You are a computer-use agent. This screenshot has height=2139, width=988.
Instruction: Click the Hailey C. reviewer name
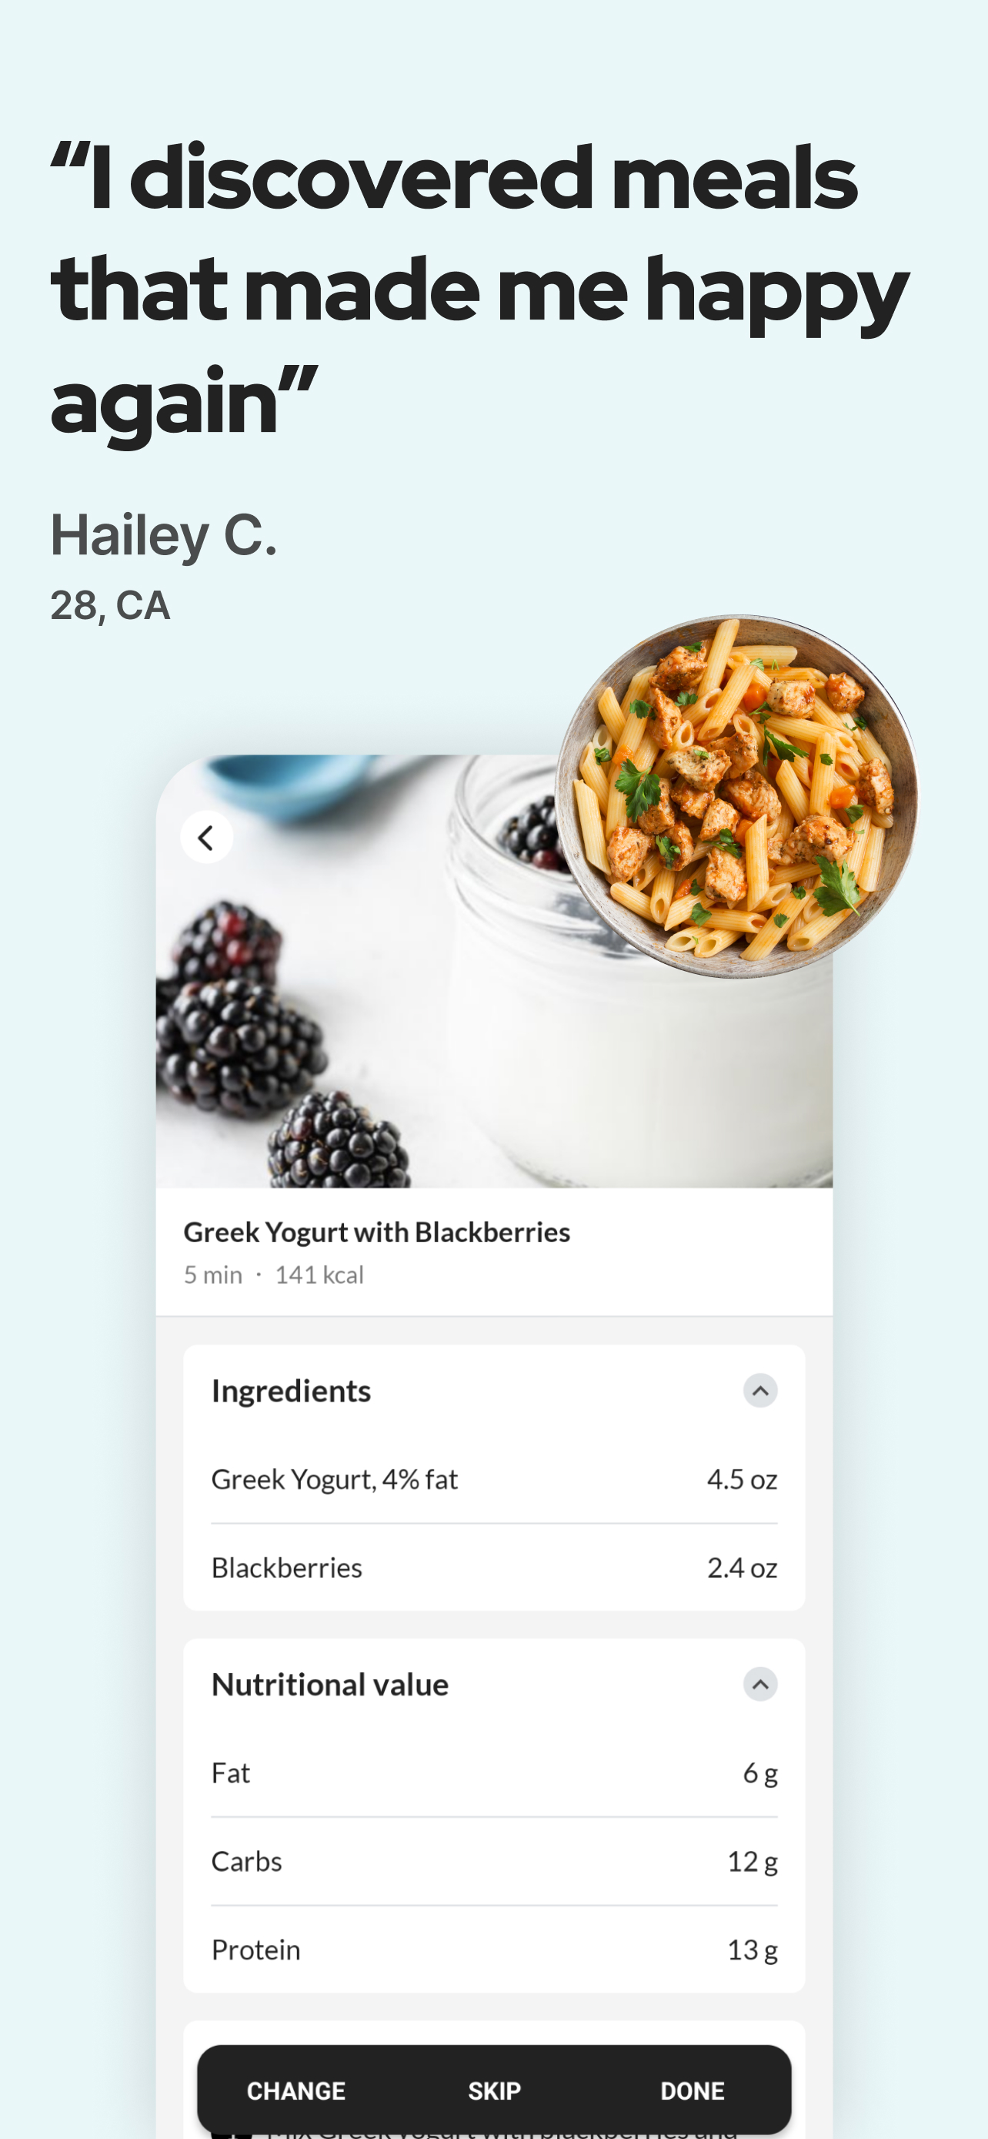pyautogui.click(x=163, y=536)
